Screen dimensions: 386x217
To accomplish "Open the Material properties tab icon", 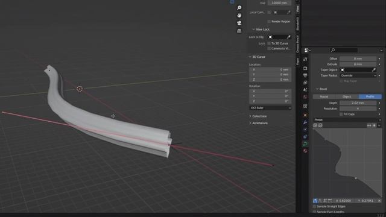I will (305, 151).
